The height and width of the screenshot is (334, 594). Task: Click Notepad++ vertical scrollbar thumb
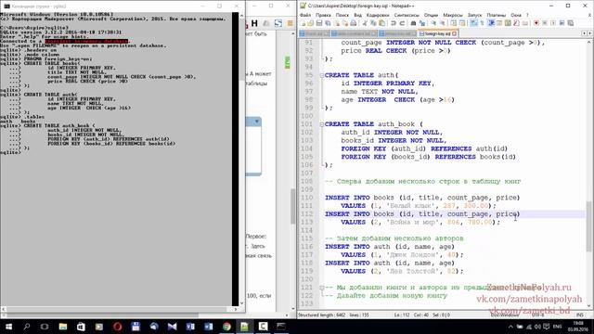click(588, 226)
